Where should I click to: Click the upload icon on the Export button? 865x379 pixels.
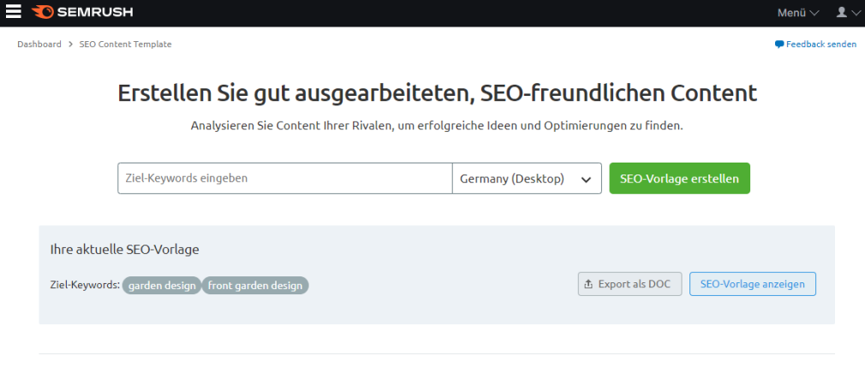pos(588,284)
